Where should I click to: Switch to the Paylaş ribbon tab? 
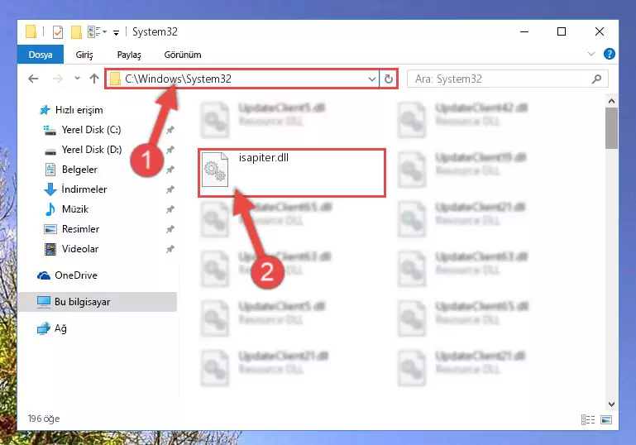tap(129, 55)
